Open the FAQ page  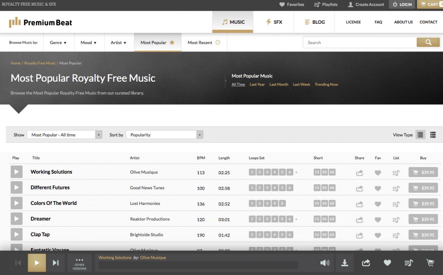[378, 22]
